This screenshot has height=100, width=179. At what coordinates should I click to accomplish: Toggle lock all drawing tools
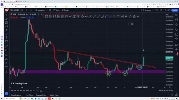tap(6, 63)
